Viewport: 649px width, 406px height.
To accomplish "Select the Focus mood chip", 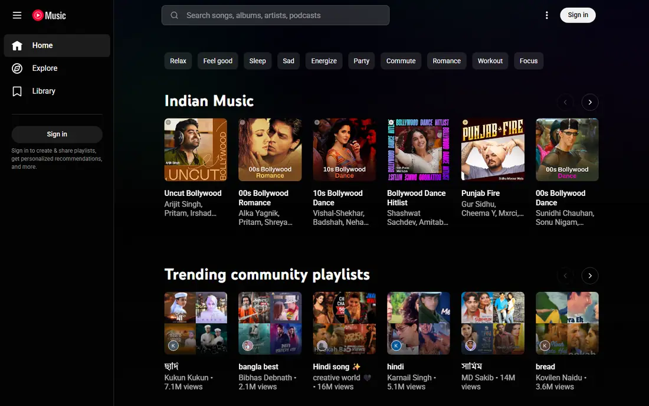I will coord(529,61).
